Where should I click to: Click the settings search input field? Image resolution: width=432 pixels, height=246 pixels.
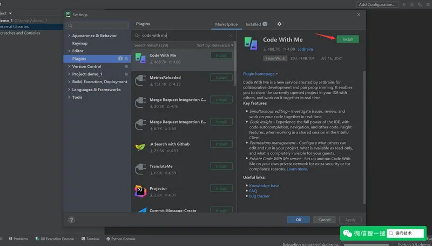pyautogui.click(x=97, y=25)
